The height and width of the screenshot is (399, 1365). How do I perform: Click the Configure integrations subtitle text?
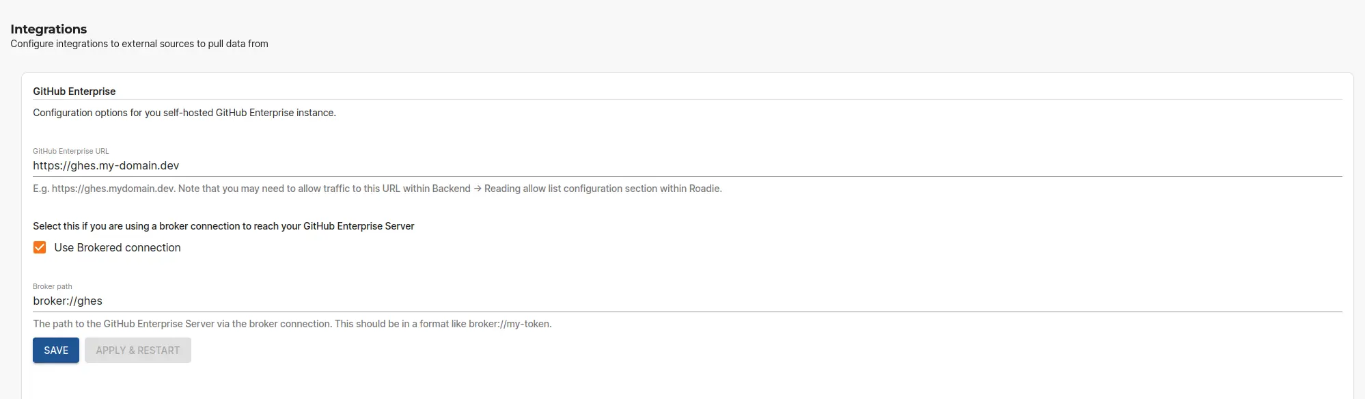tap(139, 43)
